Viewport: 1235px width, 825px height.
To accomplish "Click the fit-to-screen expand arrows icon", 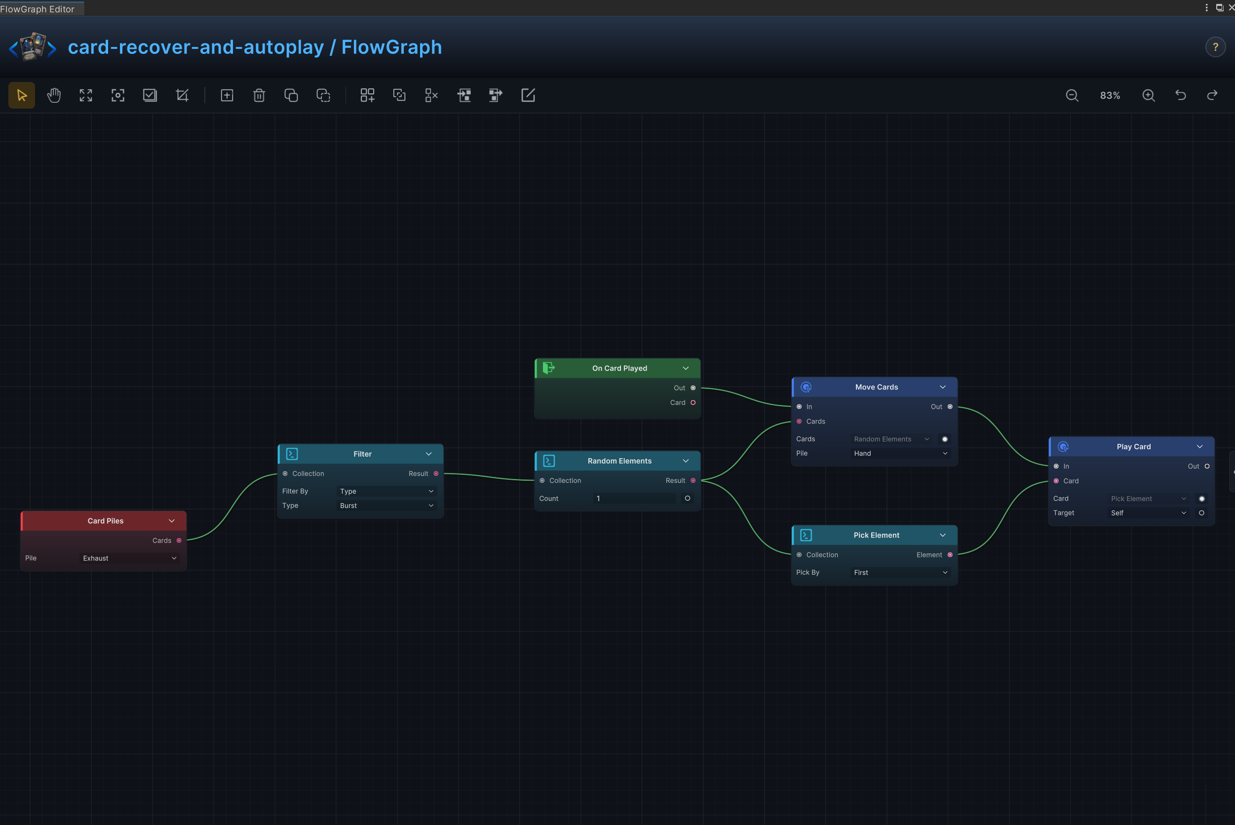I will pyautogui.click(x=86, y=95).
